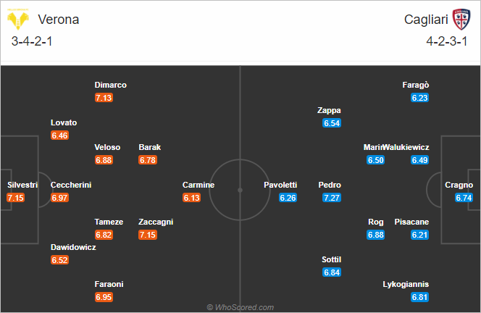
Task: Click Silvestri's 7.15 rating badge
Action: click(15, 198)
